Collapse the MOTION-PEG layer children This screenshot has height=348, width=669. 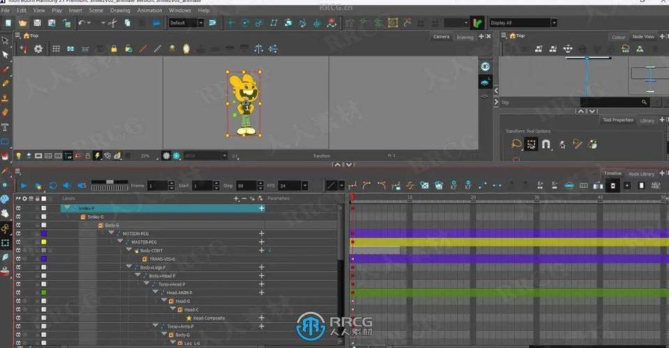[112, 233]
